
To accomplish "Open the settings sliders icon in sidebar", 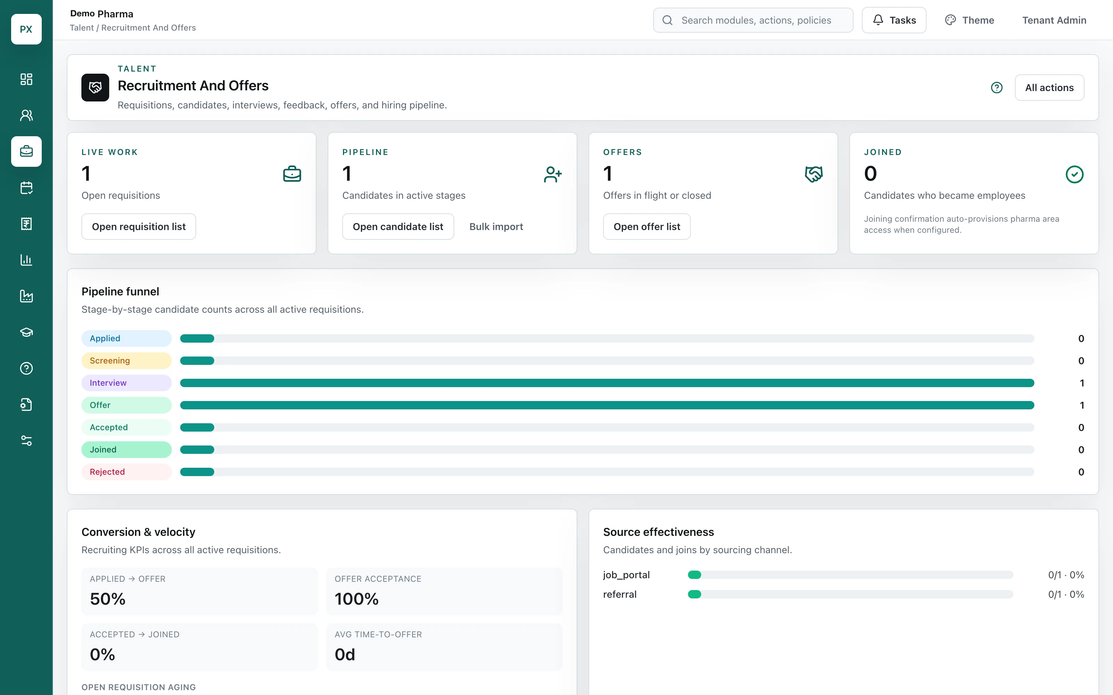I will [x=26, y=441].
